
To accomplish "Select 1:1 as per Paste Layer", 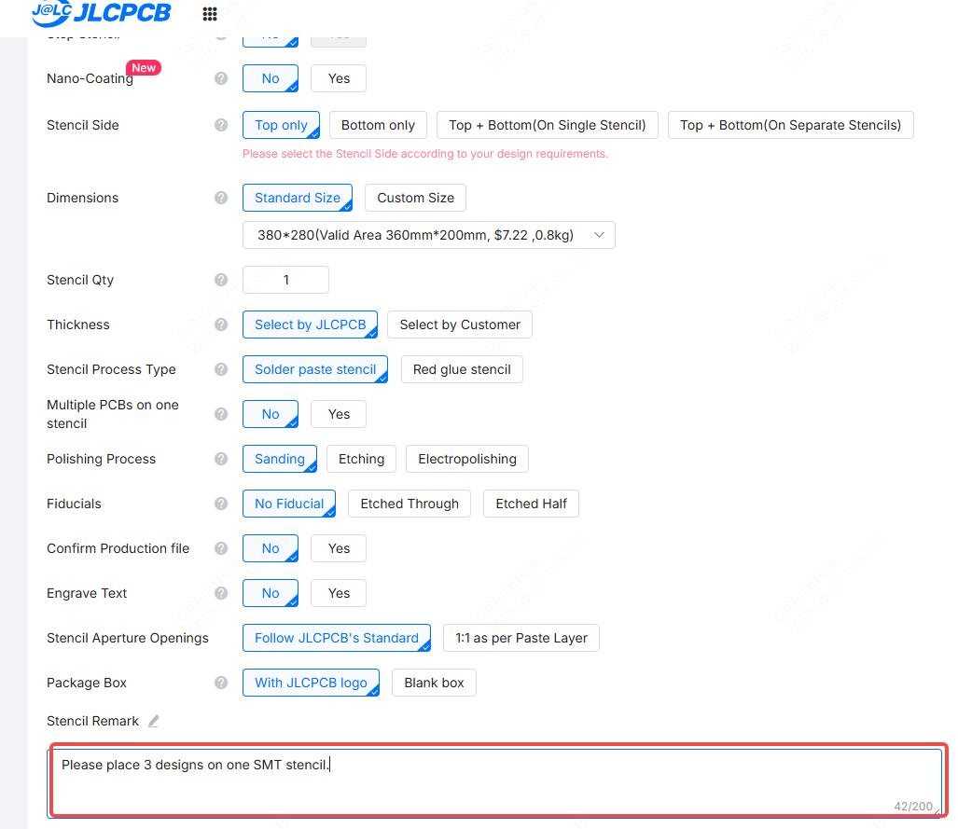I will point(521,639).
